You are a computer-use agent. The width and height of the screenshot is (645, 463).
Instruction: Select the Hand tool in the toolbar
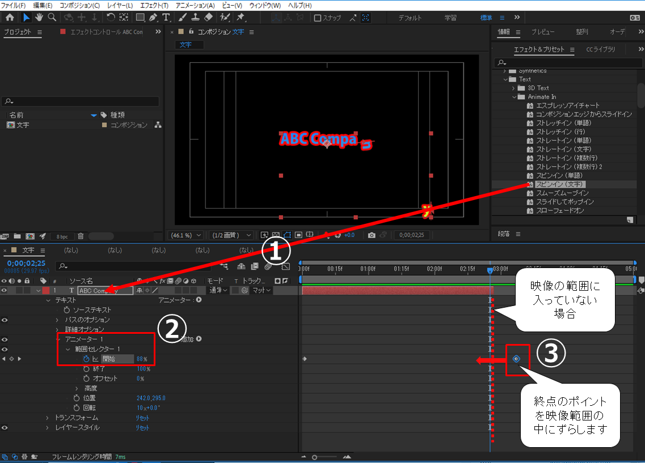(39, 18)
